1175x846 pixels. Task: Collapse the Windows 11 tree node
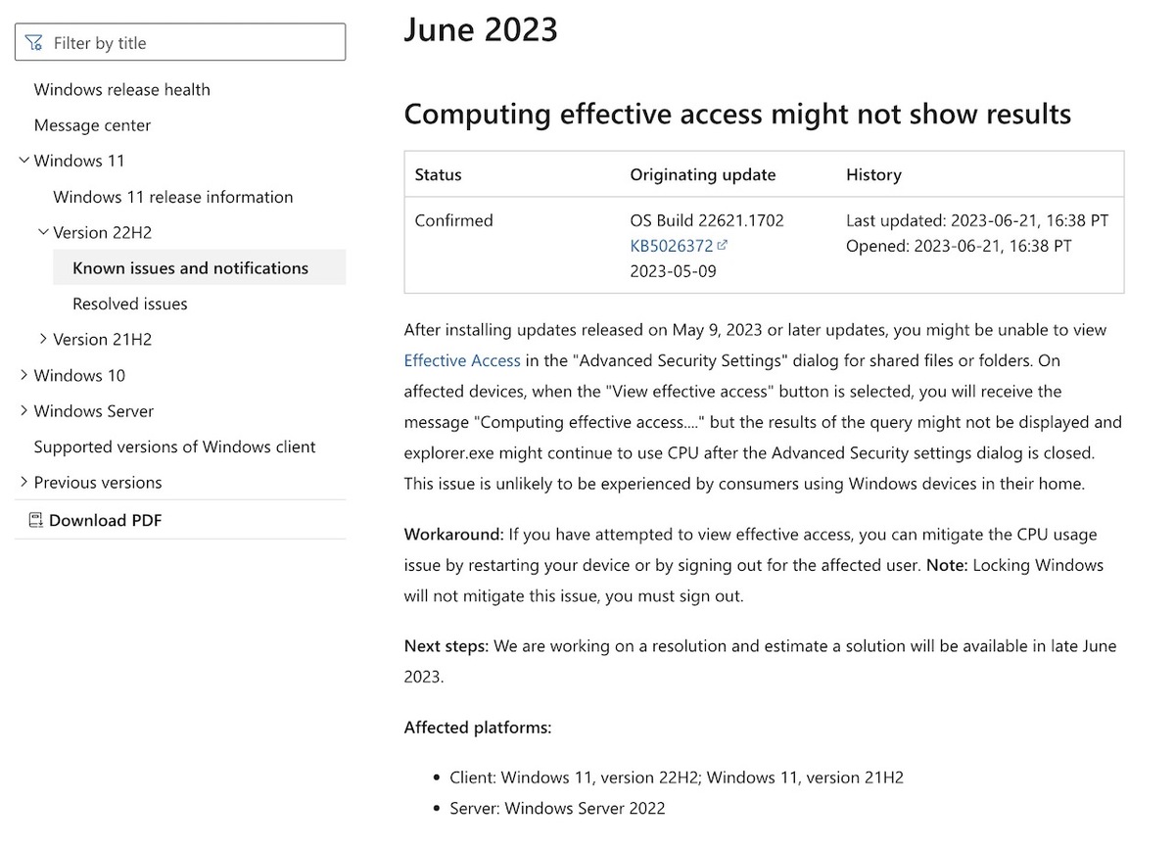(24, 161)
